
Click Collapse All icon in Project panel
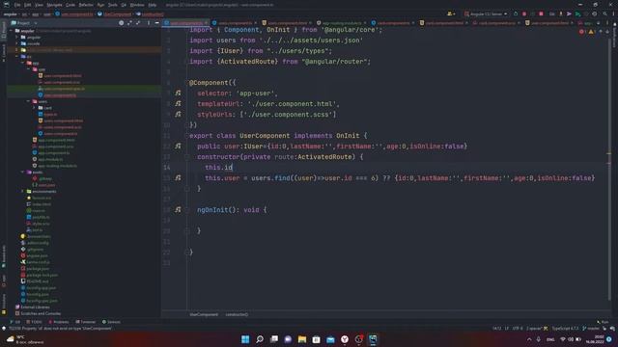tap(138, 23)
